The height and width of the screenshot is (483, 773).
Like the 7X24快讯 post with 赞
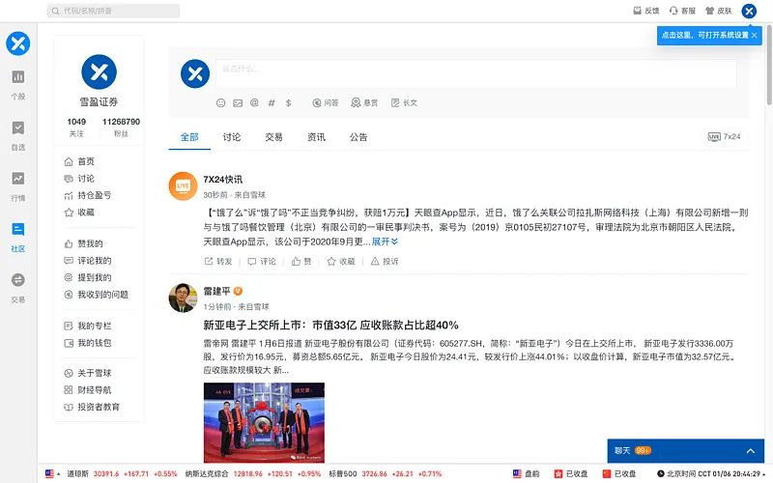301,261
